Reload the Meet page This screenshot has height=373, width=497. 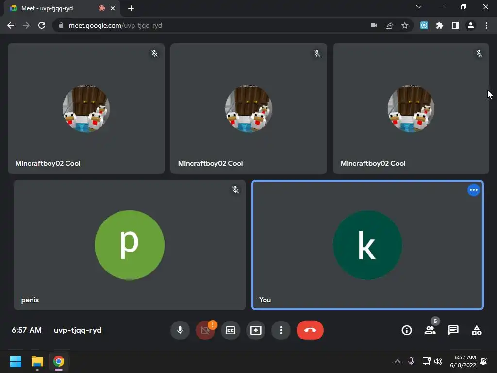[42, 25]
